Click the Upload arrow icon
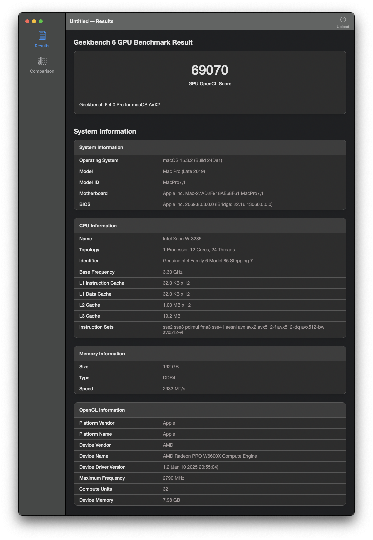Image resolution: width=373 pixels, height=540 pixels. coord(343,20)
